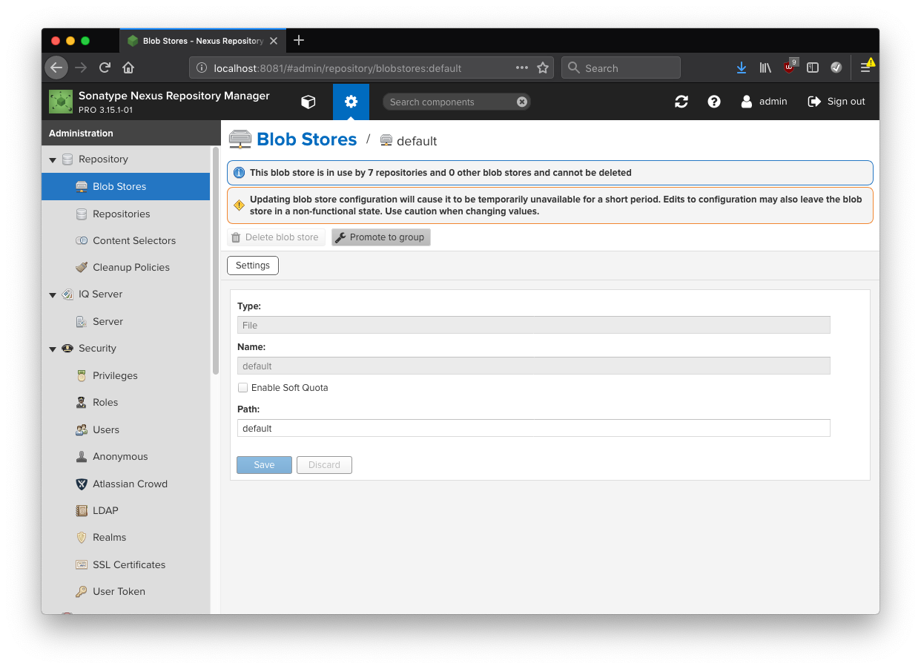Open Roles in the sidebar

(126, 402)
